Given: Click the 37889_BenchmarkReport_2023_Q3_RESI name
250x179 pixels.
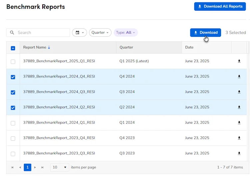Looking at the screenshot, I should click(59, 153).
